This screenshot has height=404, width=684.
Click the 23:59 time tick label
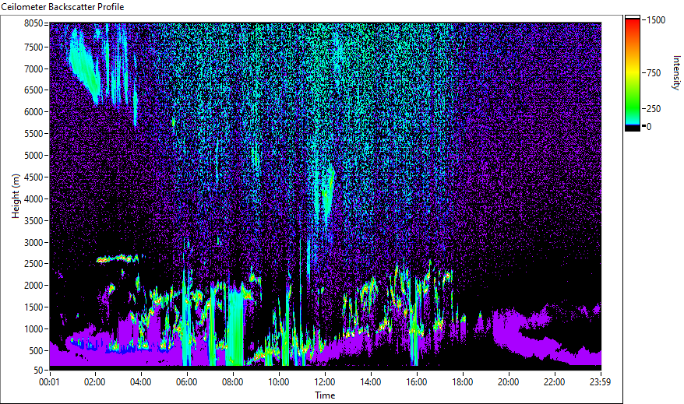click(600, 382)
